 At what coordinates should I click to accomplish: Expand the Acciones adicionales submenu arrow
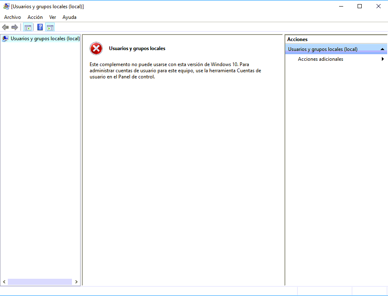click(x=383, y=59)
